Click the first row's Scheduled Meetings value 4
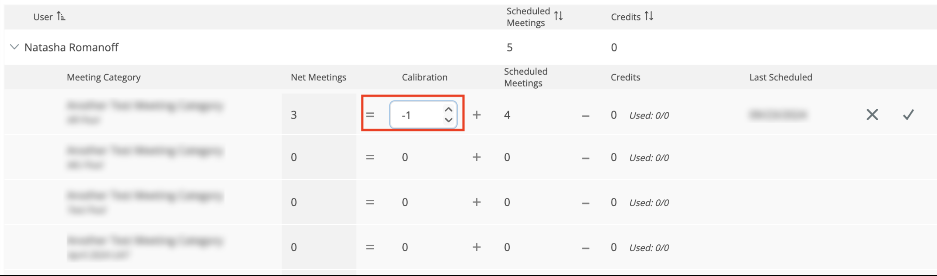The height and width of the screenshot is (276, 937). coord(507,115)
